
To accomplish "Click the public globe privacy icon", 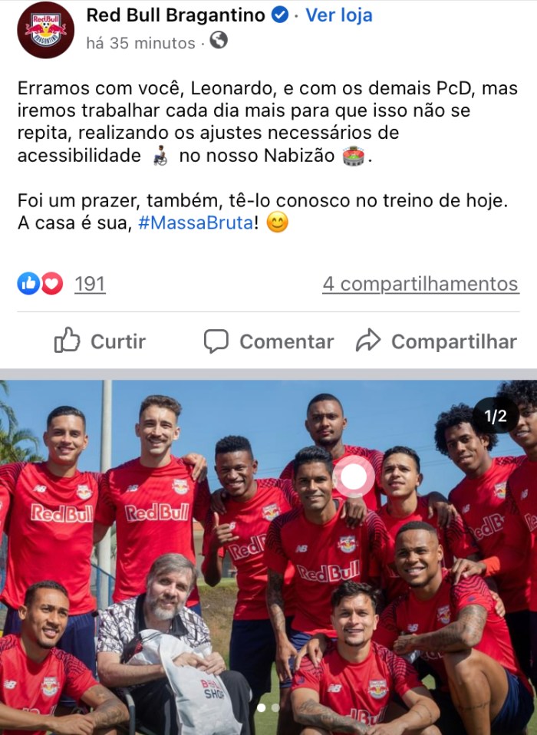I will [x=219, y=41].
